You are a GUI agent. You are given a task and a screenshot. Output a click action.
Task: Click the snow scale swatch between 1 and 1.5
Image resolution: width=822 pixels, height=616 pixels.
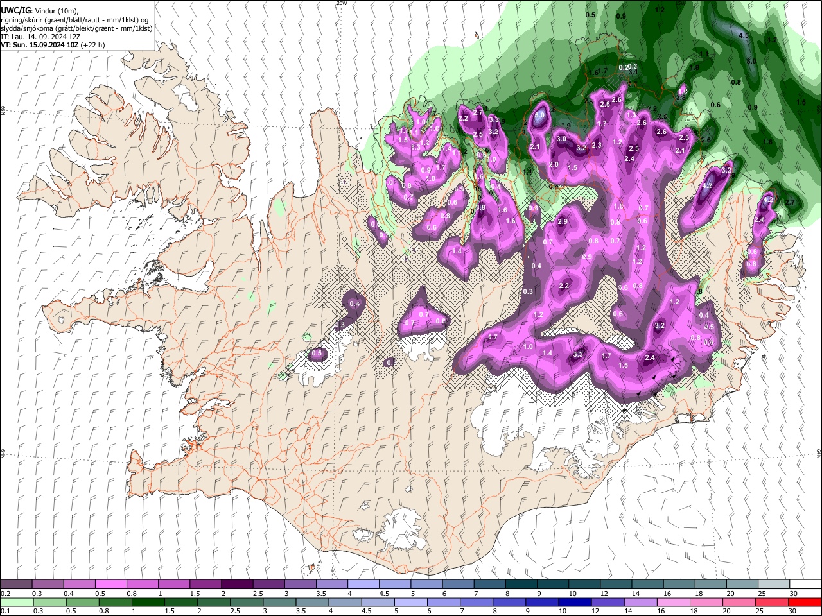[x=173, y=584]
